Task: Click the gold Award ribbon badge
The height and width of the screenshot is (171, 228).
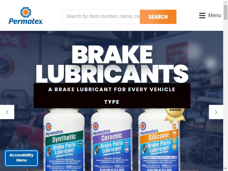Action: point(175,115)
